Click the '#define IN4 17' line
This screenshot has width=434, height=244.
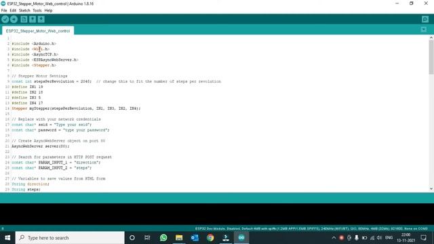point(27,103)
